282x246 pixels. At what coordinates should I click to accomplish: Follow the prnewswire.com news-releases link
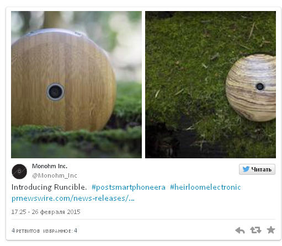tap(73, 199)
